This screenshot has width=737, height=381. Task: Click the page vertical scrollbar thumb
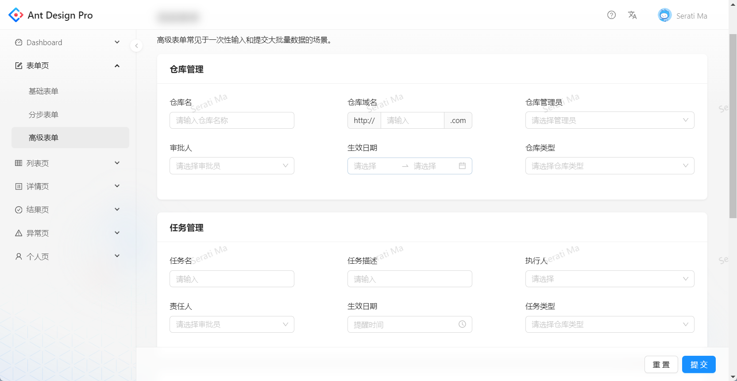coord(733,126)
